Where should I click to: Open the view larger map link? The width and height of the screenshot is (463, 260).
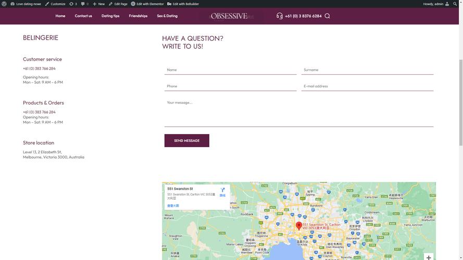click(x=173, y=206)
